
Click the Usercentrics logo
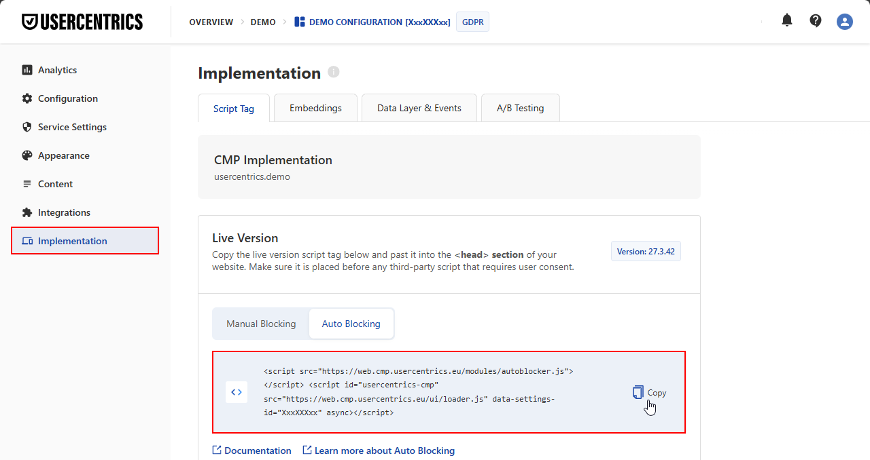(82, 22)
